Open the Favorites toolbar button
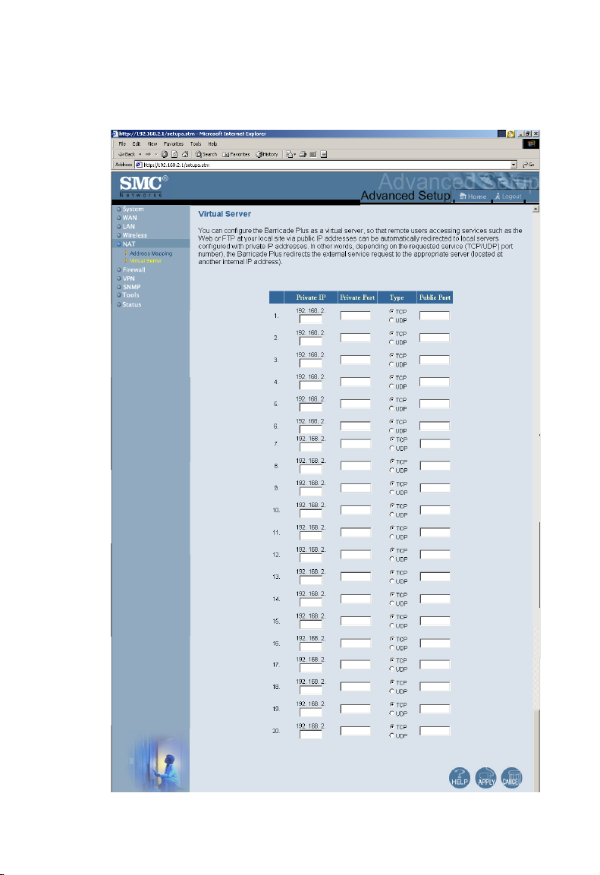Image resolution: width=600 pixels, height=875 pixels. (x=237, y=155)
